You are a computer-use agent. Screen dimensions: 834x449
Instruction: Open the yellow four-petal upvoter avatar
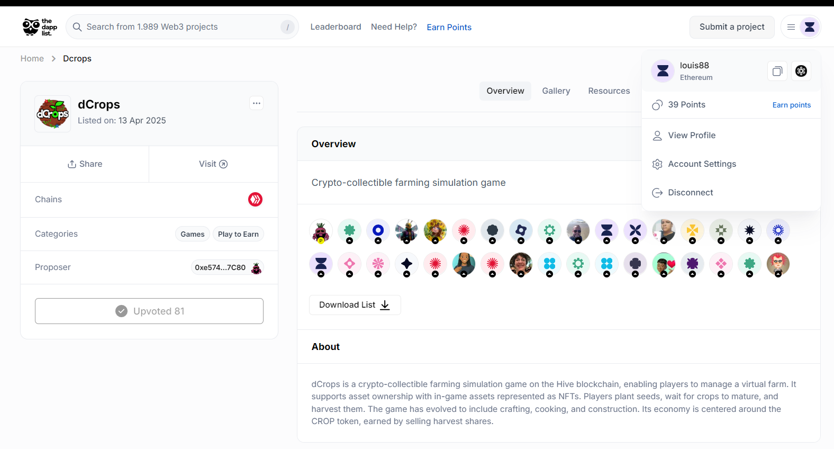[x=692, y=231]
